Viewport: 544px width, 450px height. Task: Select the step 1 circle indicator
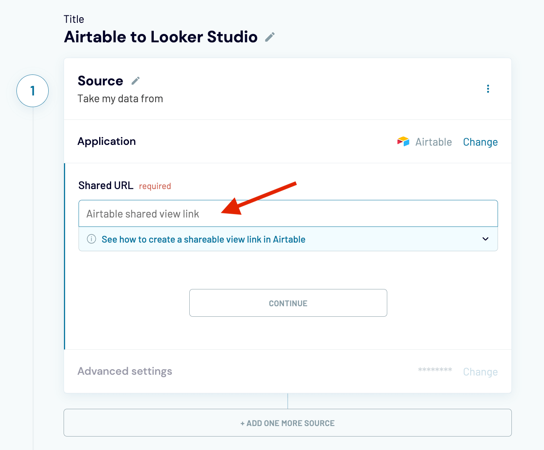(33, 91)
